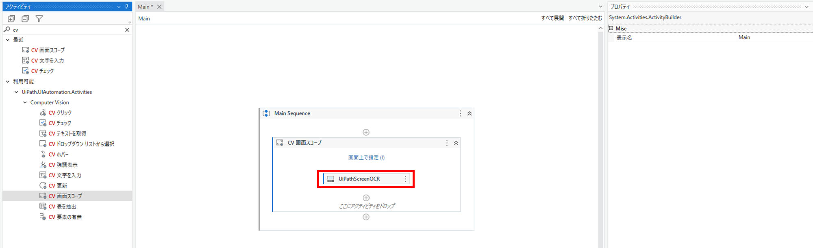Open UiPathScreenOCR options menu
This screenshot has width=813, height=248.
pyautogui.click(x=405, y=179)
